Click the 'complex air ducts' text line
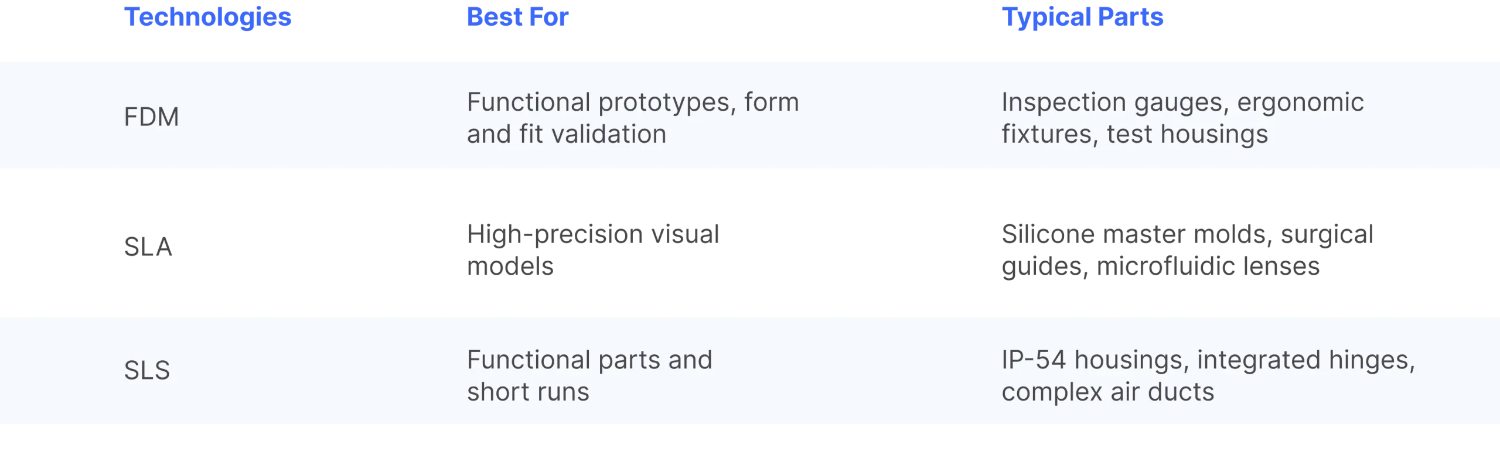The height and width of the screenshot is (458, 1500). (1107, 392)
